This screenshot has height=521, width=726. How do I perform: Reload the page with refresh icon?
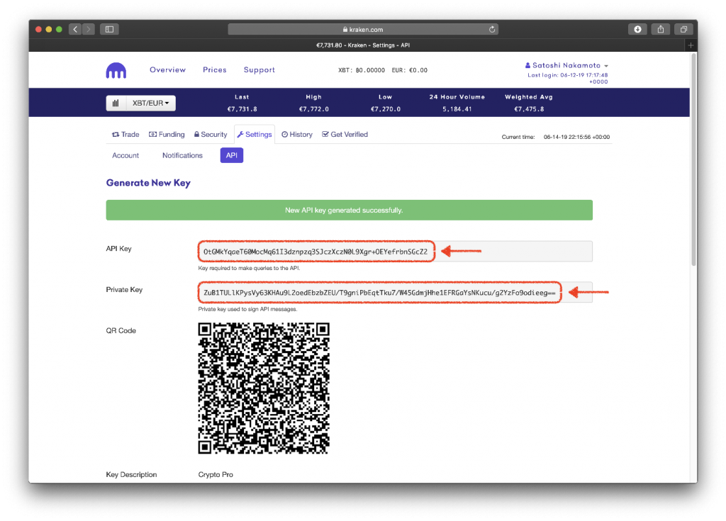coord(492,29)
